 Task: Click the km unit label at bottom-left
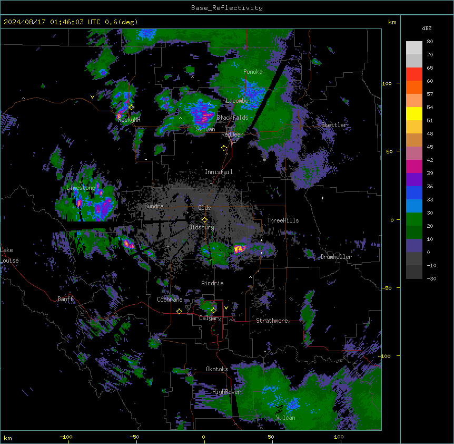[8, 438]
